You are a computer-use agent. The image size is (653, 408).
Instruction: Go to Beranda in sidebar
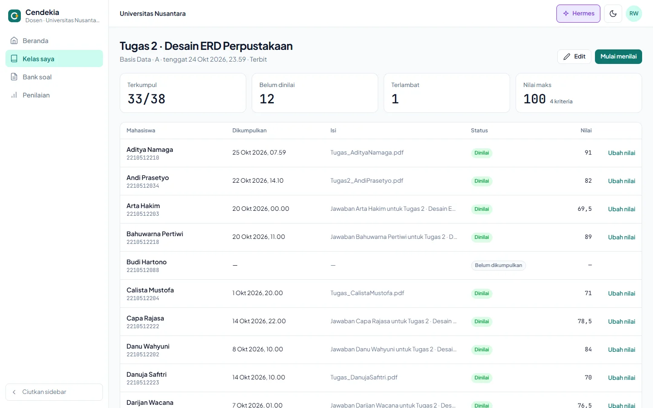(x=54, y=41)
